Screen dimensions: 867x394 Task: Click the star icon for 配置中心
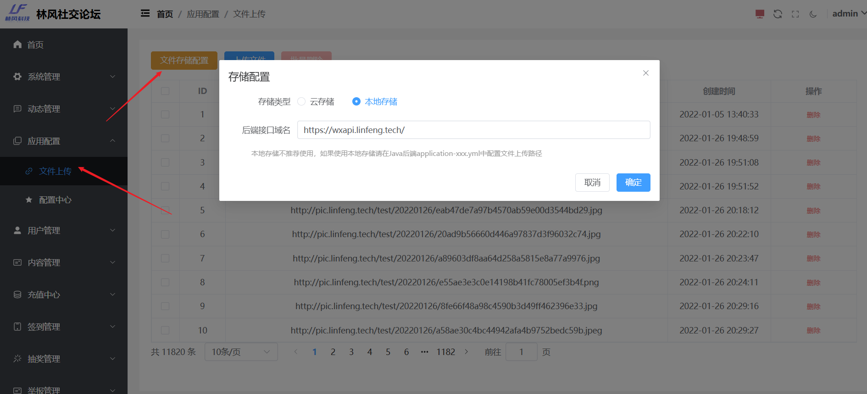tap(29, 200)
